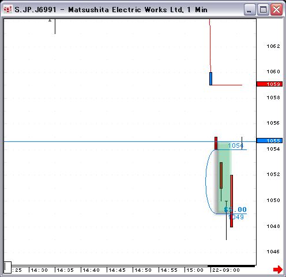
Task: Click the 1046 price scale label
Action: pyautogui.click(x=273, y=252)
